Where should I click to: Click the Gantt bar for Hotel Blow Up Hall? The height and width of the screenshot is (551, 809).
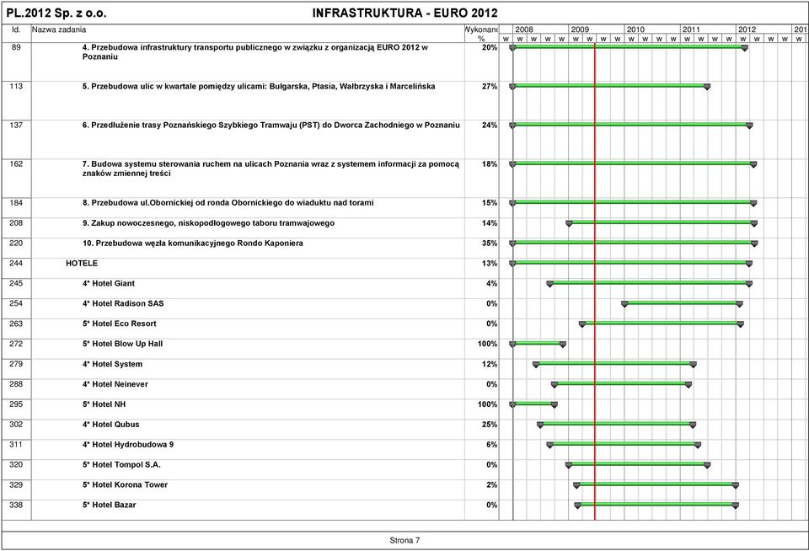click(538, 344)
